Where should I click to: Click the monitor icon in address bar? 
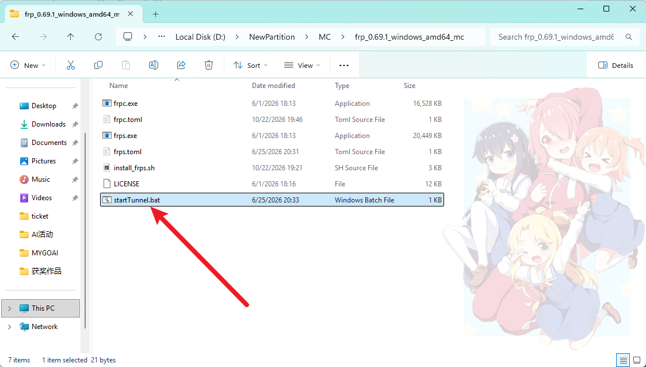click(128, 37)
